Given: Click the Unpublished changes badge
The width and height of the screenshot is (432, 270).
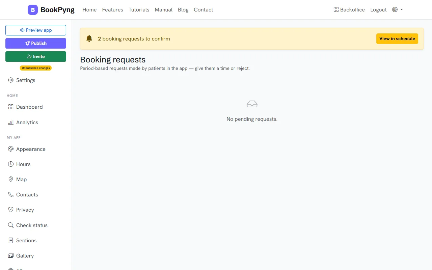Looking at the screenshot, I should pyautogui.click(x=36, y=68).
